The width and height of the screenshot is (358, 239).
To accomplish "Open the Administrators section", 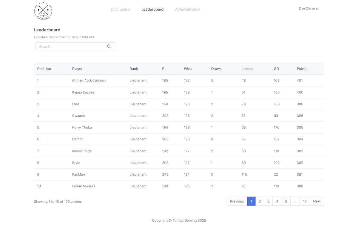I will pyautogui.click(x=188, y=9).
